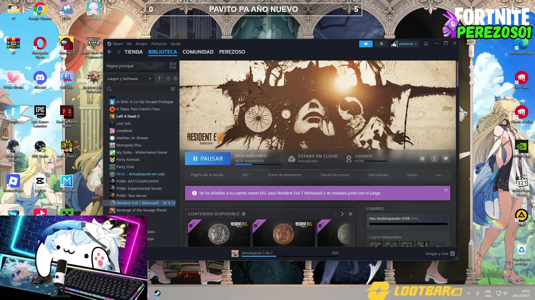Select the BIBLIOTECA tab
535x300 pixels.
[163, 52]
